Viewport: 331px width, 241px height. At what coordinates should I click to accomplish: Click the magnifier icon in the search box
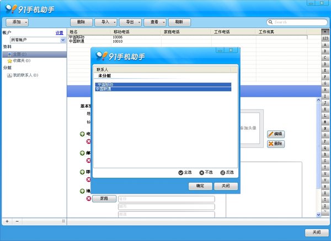click(270, 22)
